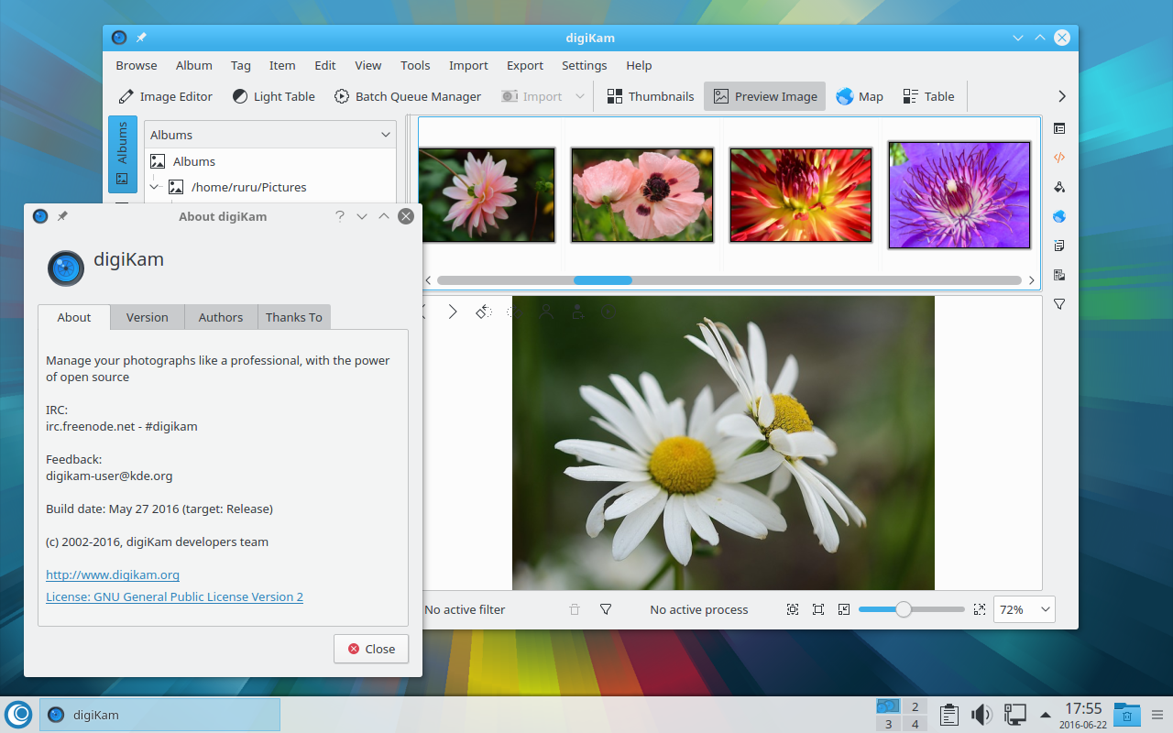This screenshot has height=733, width=1173.
Task: Open the Browse menu
Action: coord(137,65)
